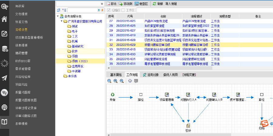Image resolution: width=273 pixels, height=136 pixels.
Task: Collapse the 业务流程分类 tree root
Action: click(58, 16)
